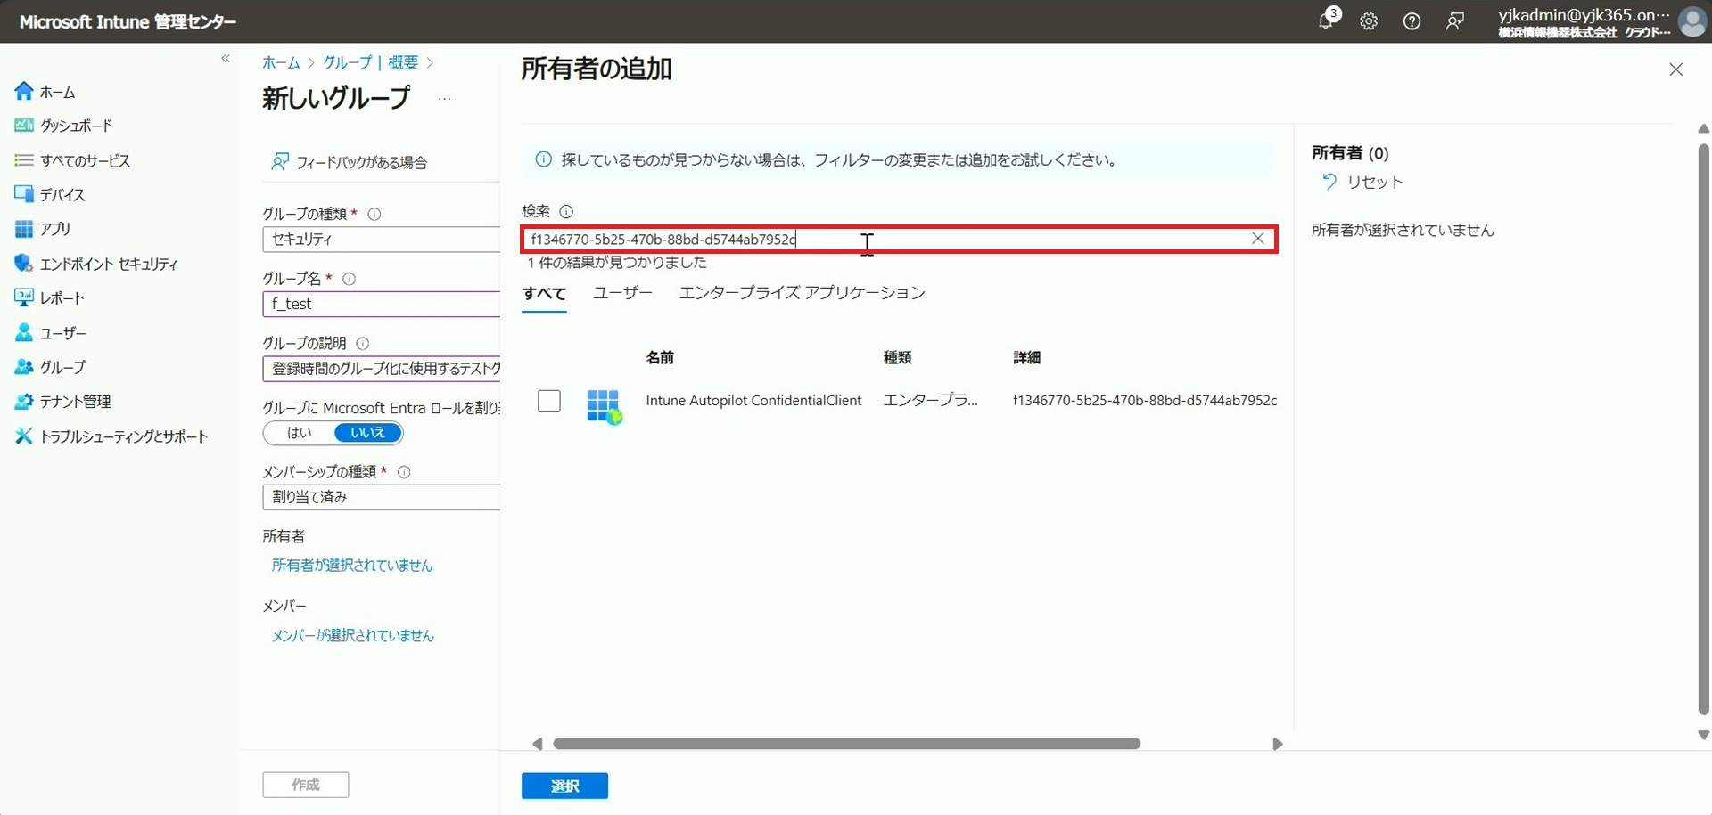
Task: Open テナント管理 in the sidebar
Action: point(62,402)
